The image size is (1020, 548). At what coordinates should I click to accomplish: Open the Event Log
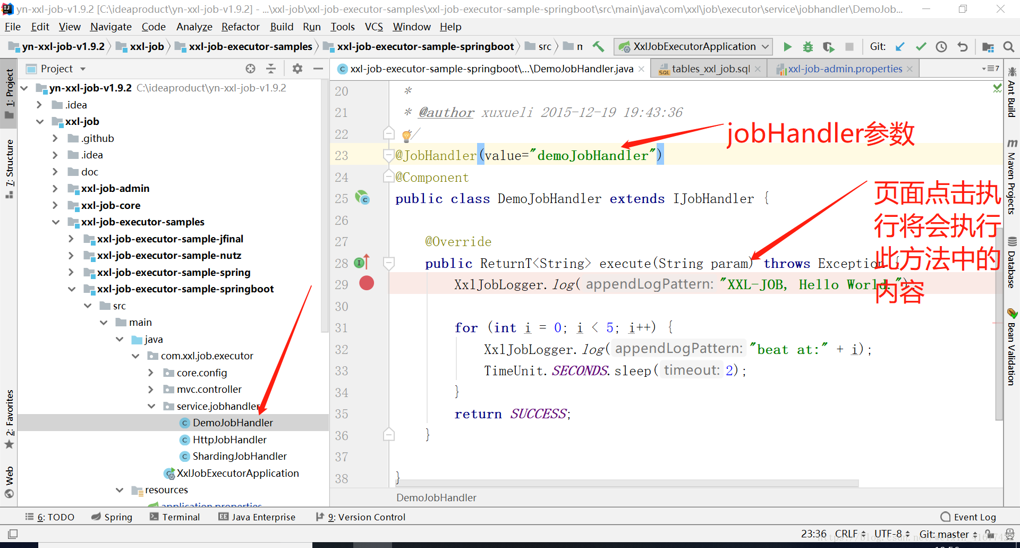[x=968, y=517]
